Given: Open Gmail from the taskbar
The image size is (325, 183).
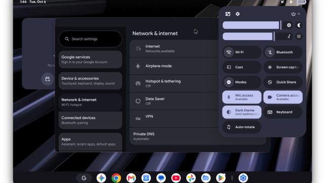Looking at the screenshot, I should tap(131, 178).
